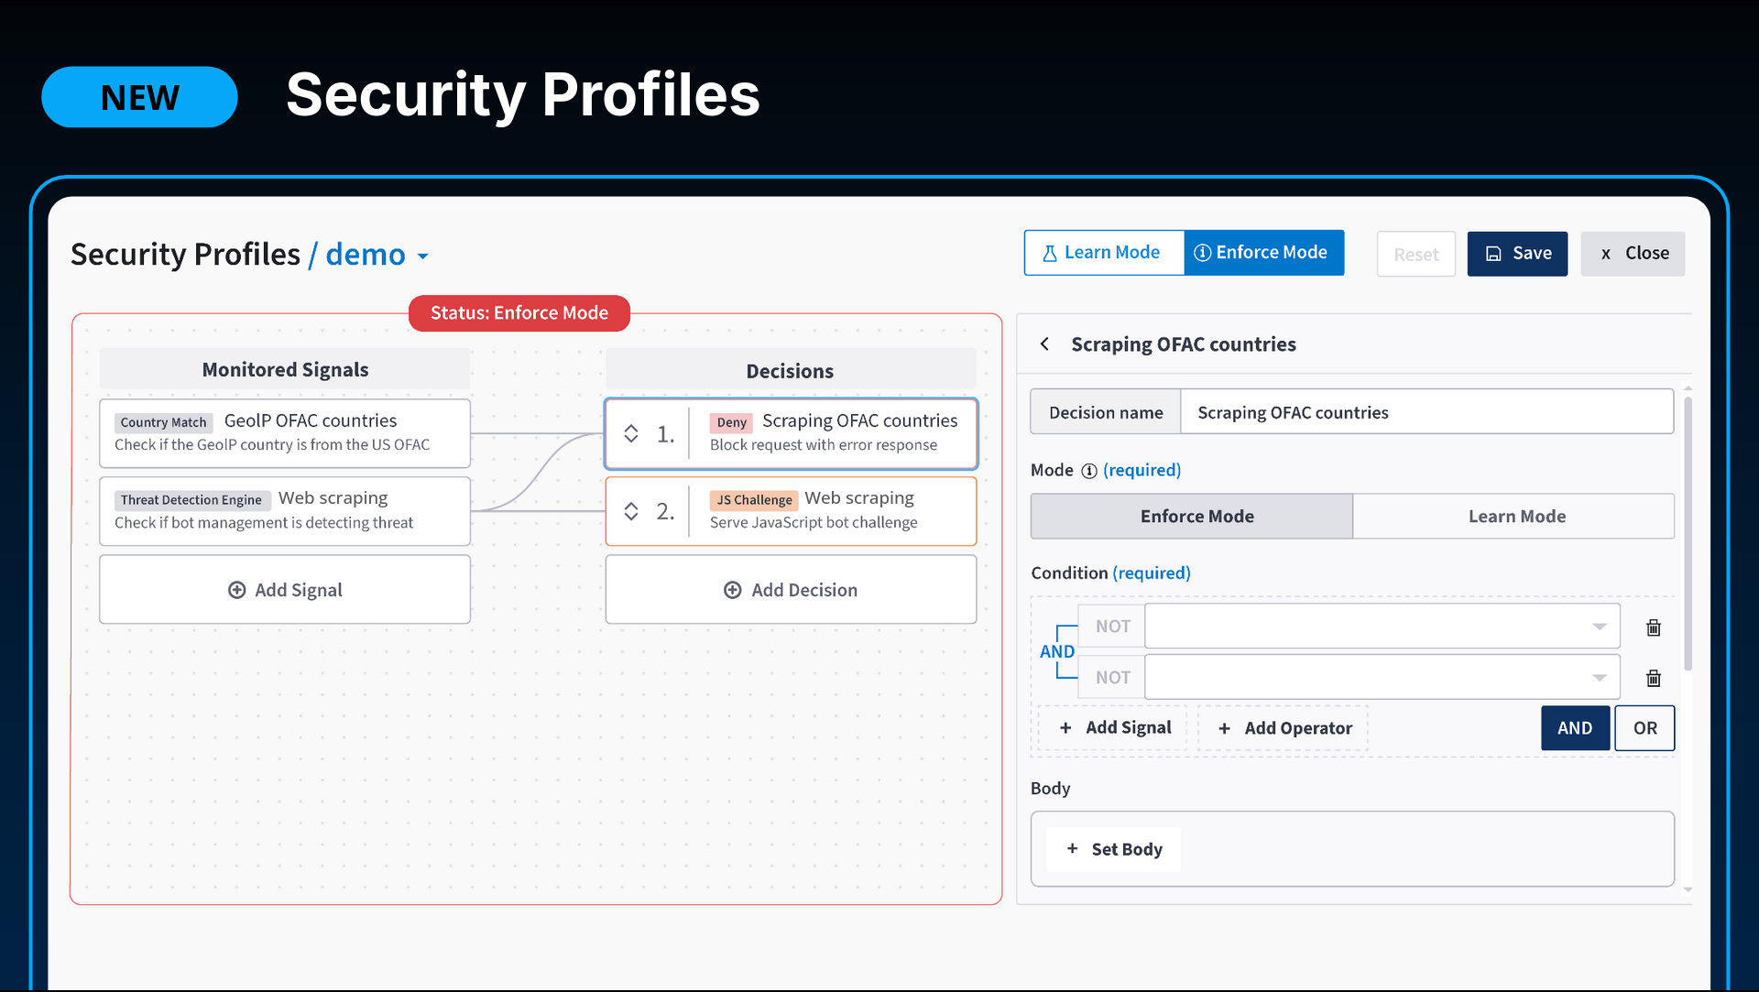Image resolution: width=1759 pixels, height=992 pixels.
Task: Click the info icon next to Mode
Action: click(x=1088, y=471)
